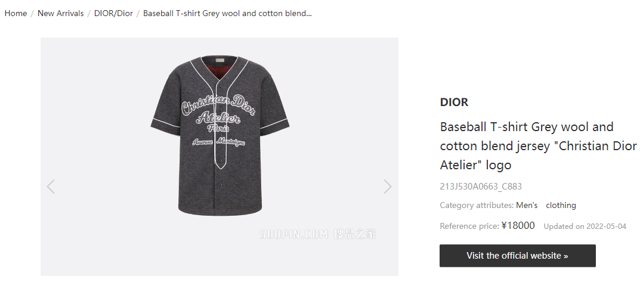Screen dimensions: 640x298
Task: Select product code 213J530A0663_C883
Action: [481, 187]
